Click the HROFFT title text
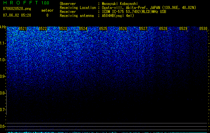This screenshot has width=210, height=133. 21,3
